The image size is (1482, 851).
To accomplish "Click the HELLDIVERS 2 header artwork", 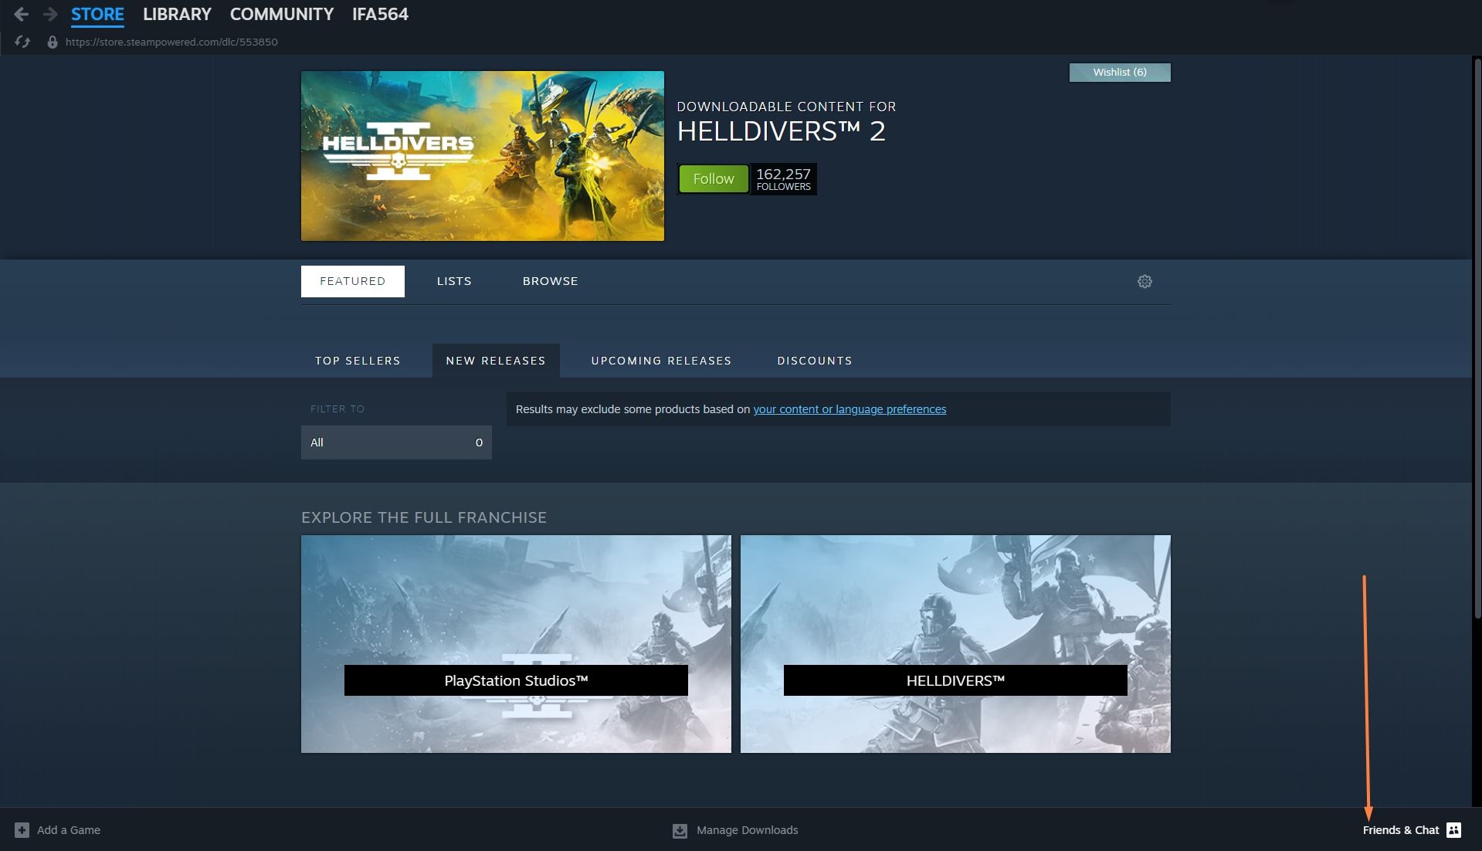I will 483,156.
